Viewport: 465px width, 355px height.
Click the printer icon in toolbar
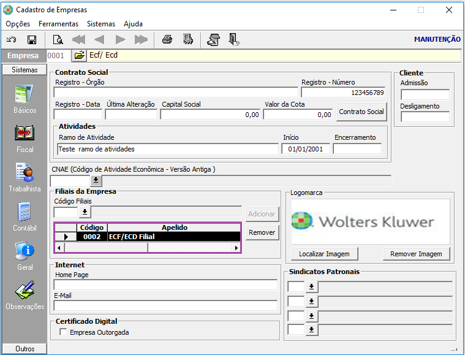167,39
